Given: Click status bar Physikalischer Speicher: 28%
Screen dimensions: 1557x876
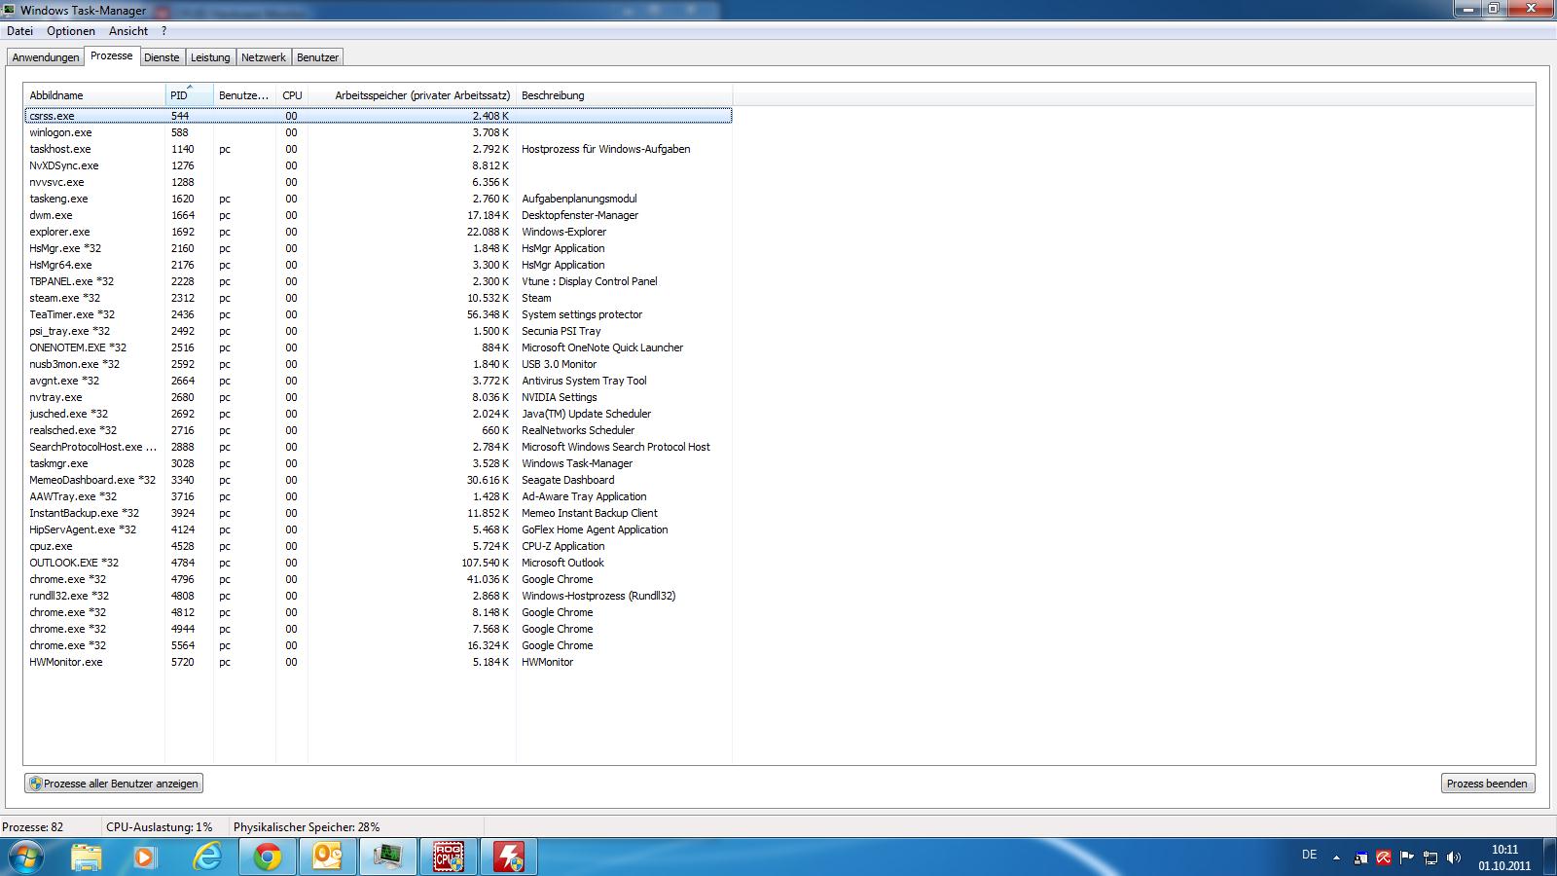Looking at the screenshot, I should pos(307,827).
